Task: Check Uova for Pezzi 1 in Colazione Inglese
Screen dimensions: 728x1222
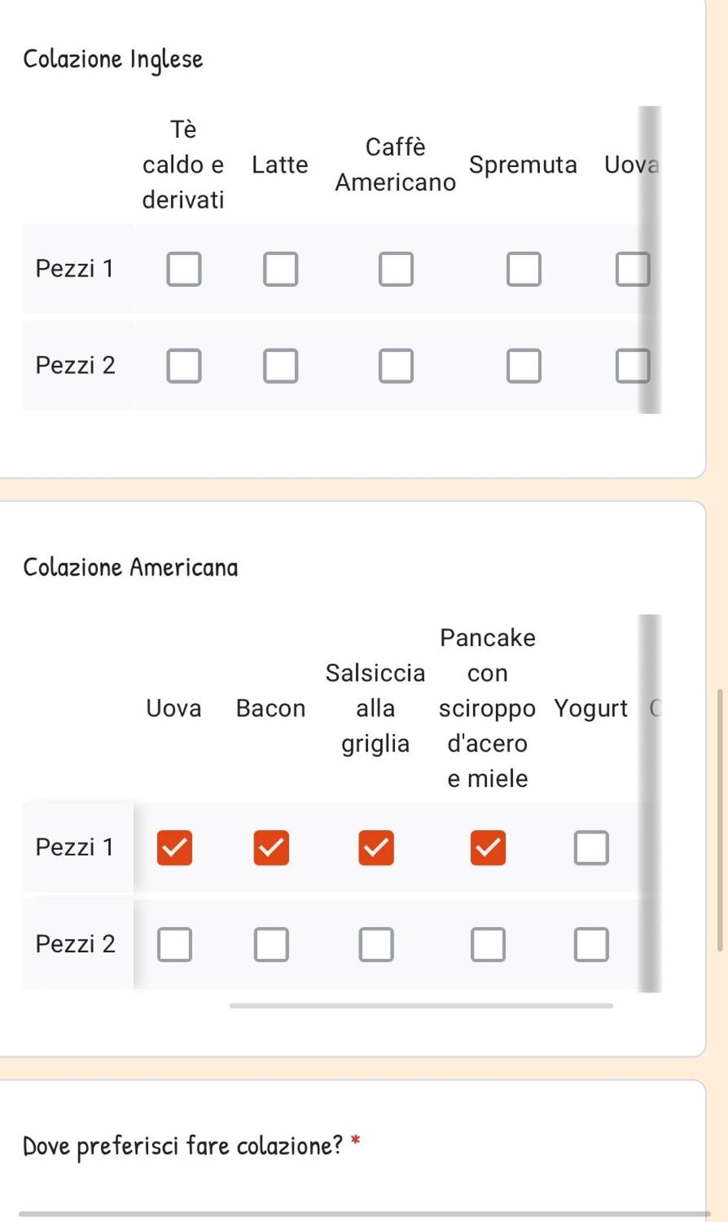Action: pos(633,269)
